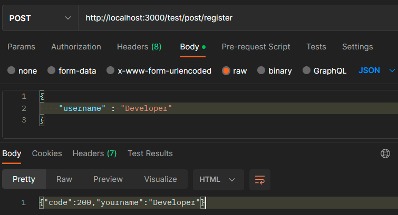Select form-data body type
Image resolution: width=398 pixels, height=215 pixels.
[x=72, y=70]
